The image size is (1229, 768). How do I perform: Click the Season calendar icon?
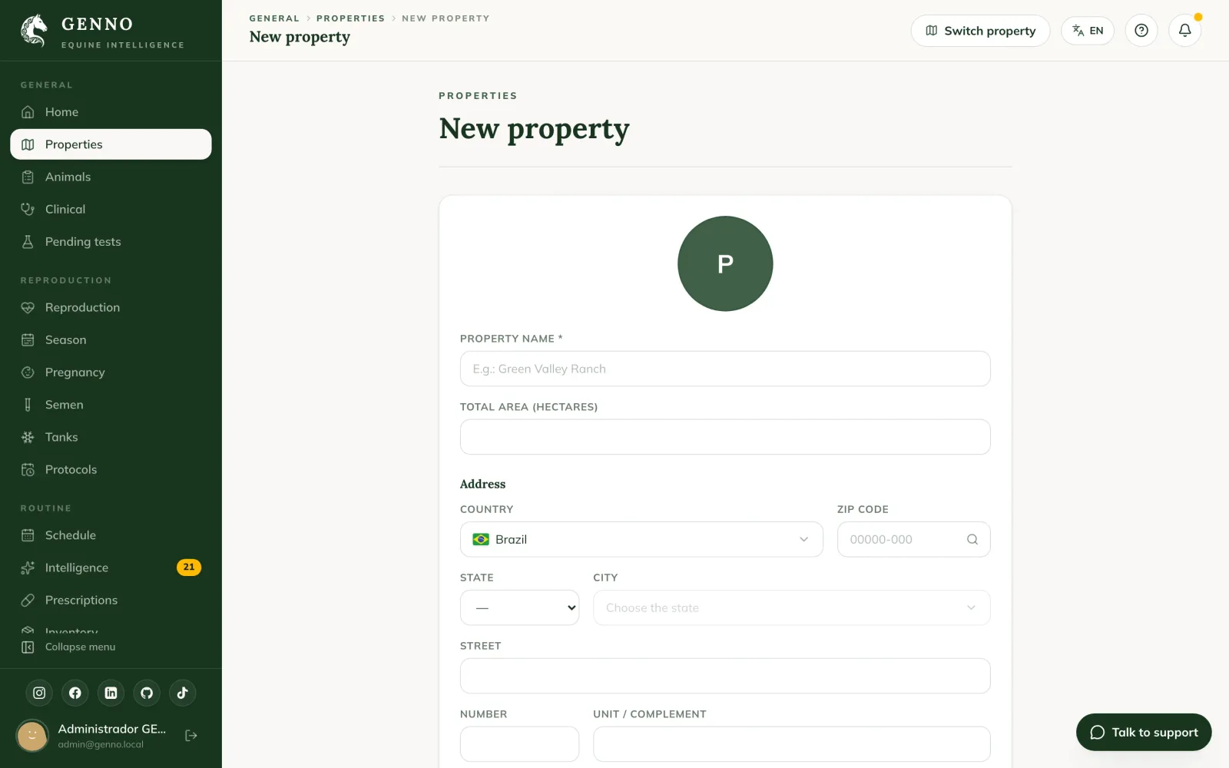[x=28, y=339]
